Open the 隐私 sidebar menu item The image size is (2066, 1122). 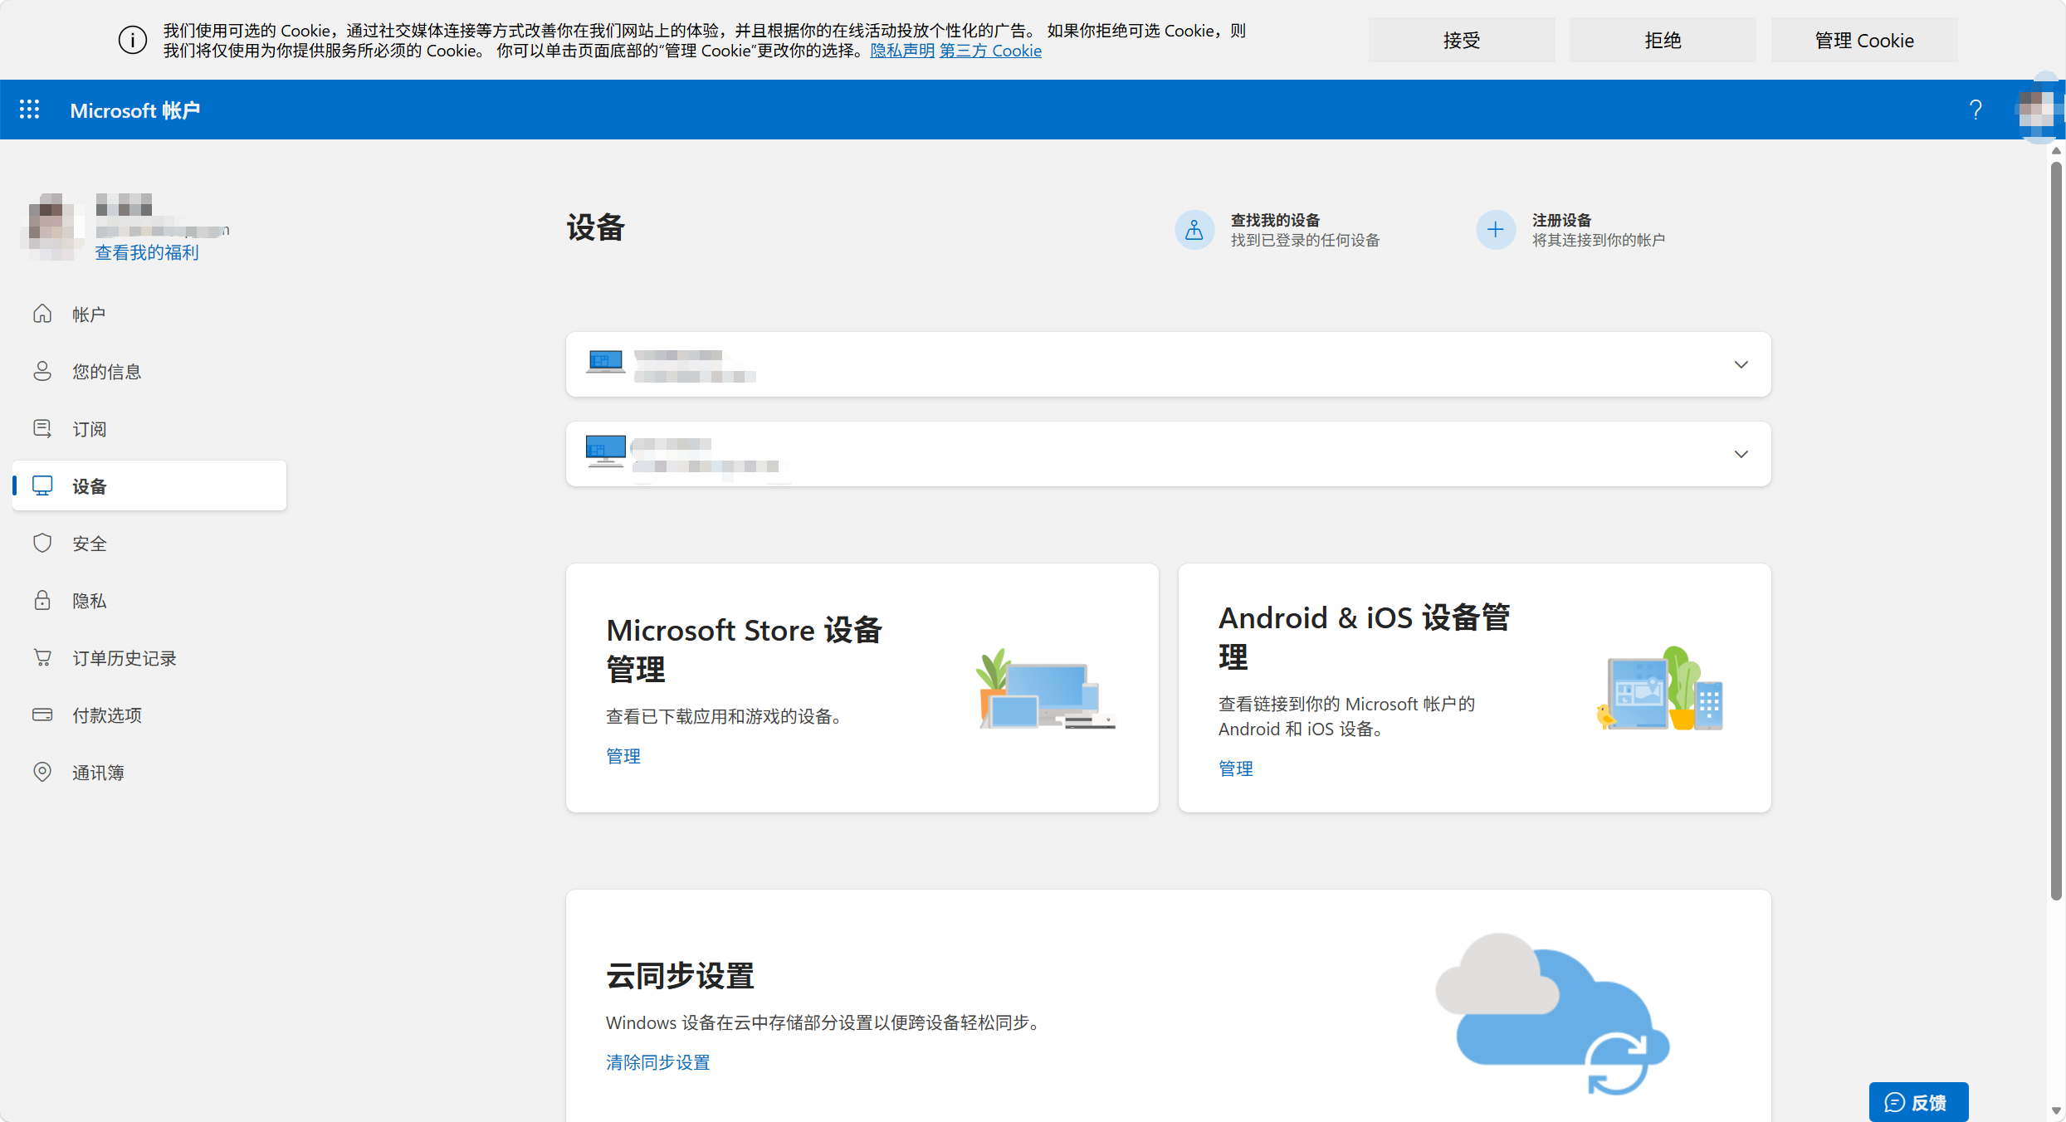[x=149, y=600]
